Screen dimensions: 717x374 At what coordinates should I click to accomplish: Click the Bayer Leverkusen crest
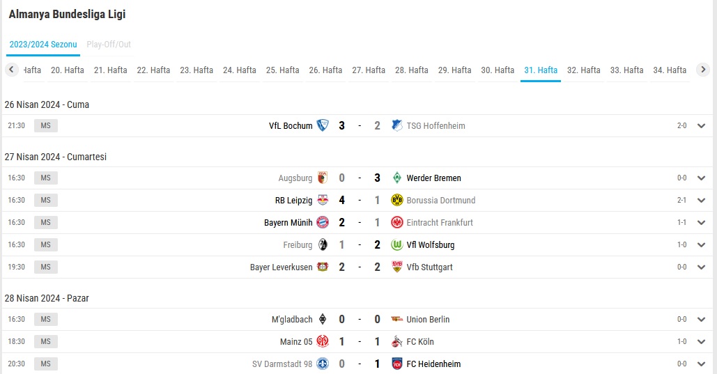pos(323,267)
